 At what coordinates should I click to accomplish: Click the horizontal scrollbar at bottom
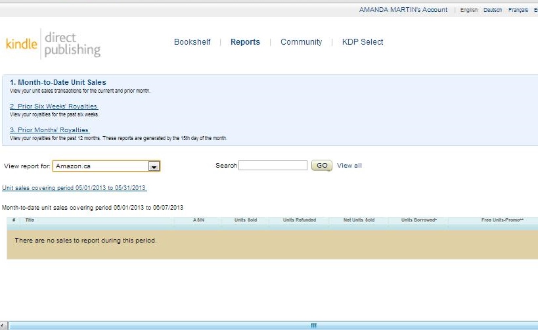click(x=313, y=325)
